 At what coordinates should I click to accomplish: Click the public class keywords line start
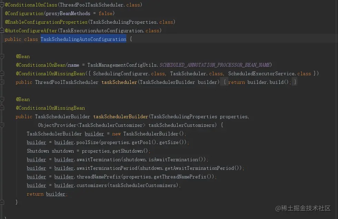point(21,39)
